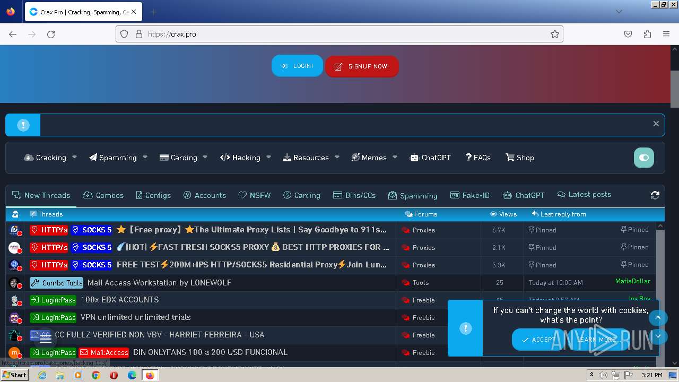Viewport: 679px width, 382px height.
Task: Open the Hacking navigation item
Action: pos(240,158)
